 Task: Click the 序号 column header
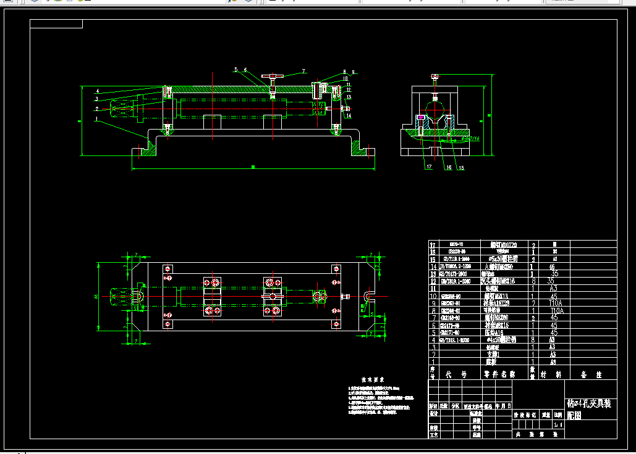point(433,373)
